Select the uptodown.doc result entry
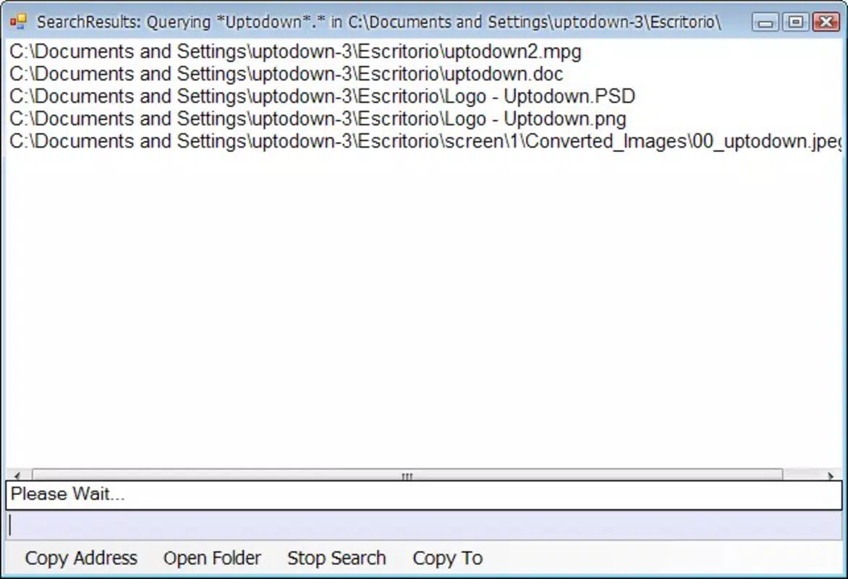This screenshot has height=579, width=848. pyautogui.click(x=286, y=74)
